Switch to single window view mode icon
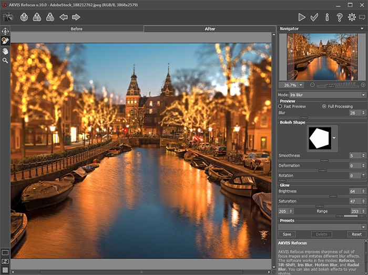Viewport: 368px width, 275px height. click(x=5, y=253)
